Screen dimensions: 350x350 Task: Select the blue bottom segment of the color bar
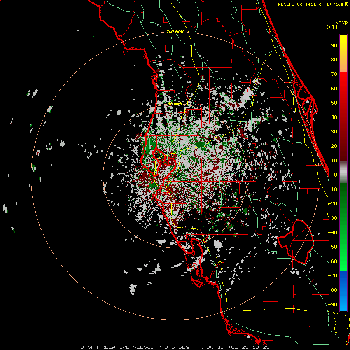coord(343,290)
